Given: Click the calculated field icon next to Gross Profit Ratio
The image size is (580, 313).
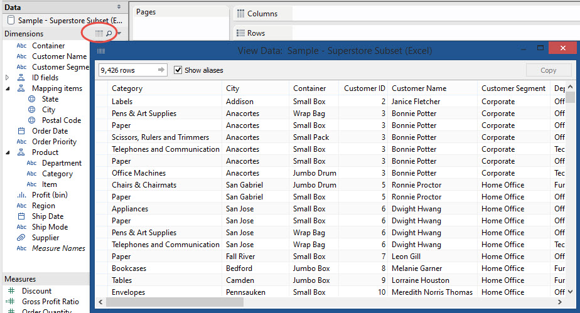Looking at the screenshot, I should [x=10, y=301].
